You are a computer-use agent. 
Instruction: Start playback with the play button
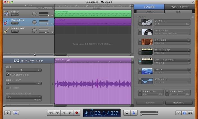70,113
